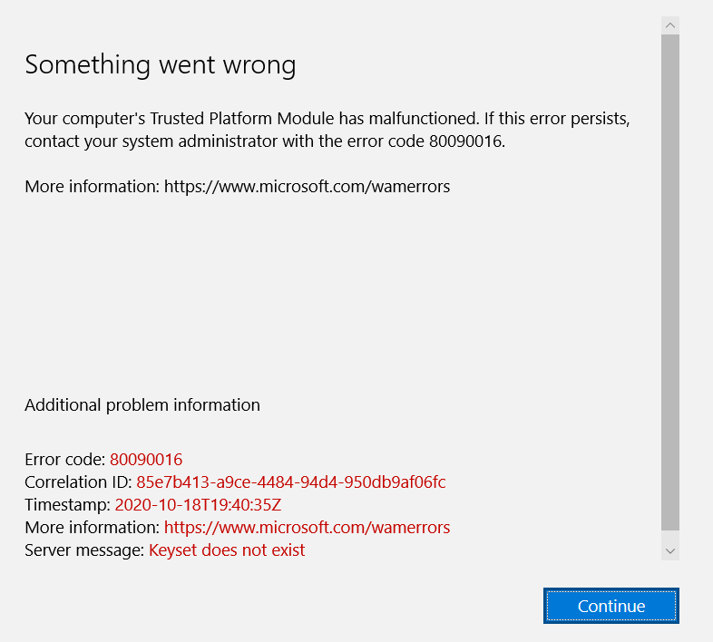Click the Server message label

(x=84, y=550)
